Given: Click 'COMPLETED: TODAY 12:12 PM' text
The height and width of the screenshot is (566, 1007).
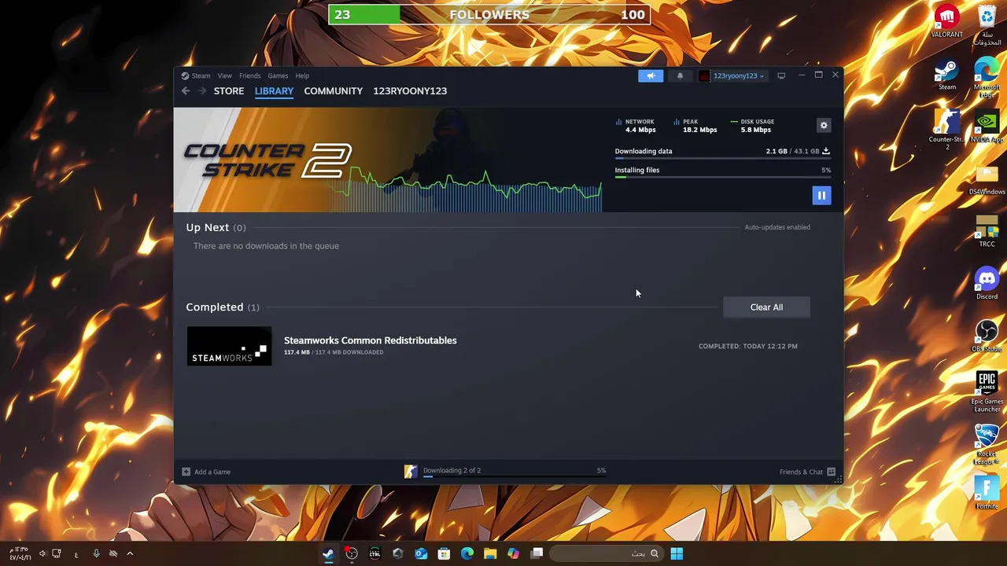Looking at the screenshot, I should point(747,346).
